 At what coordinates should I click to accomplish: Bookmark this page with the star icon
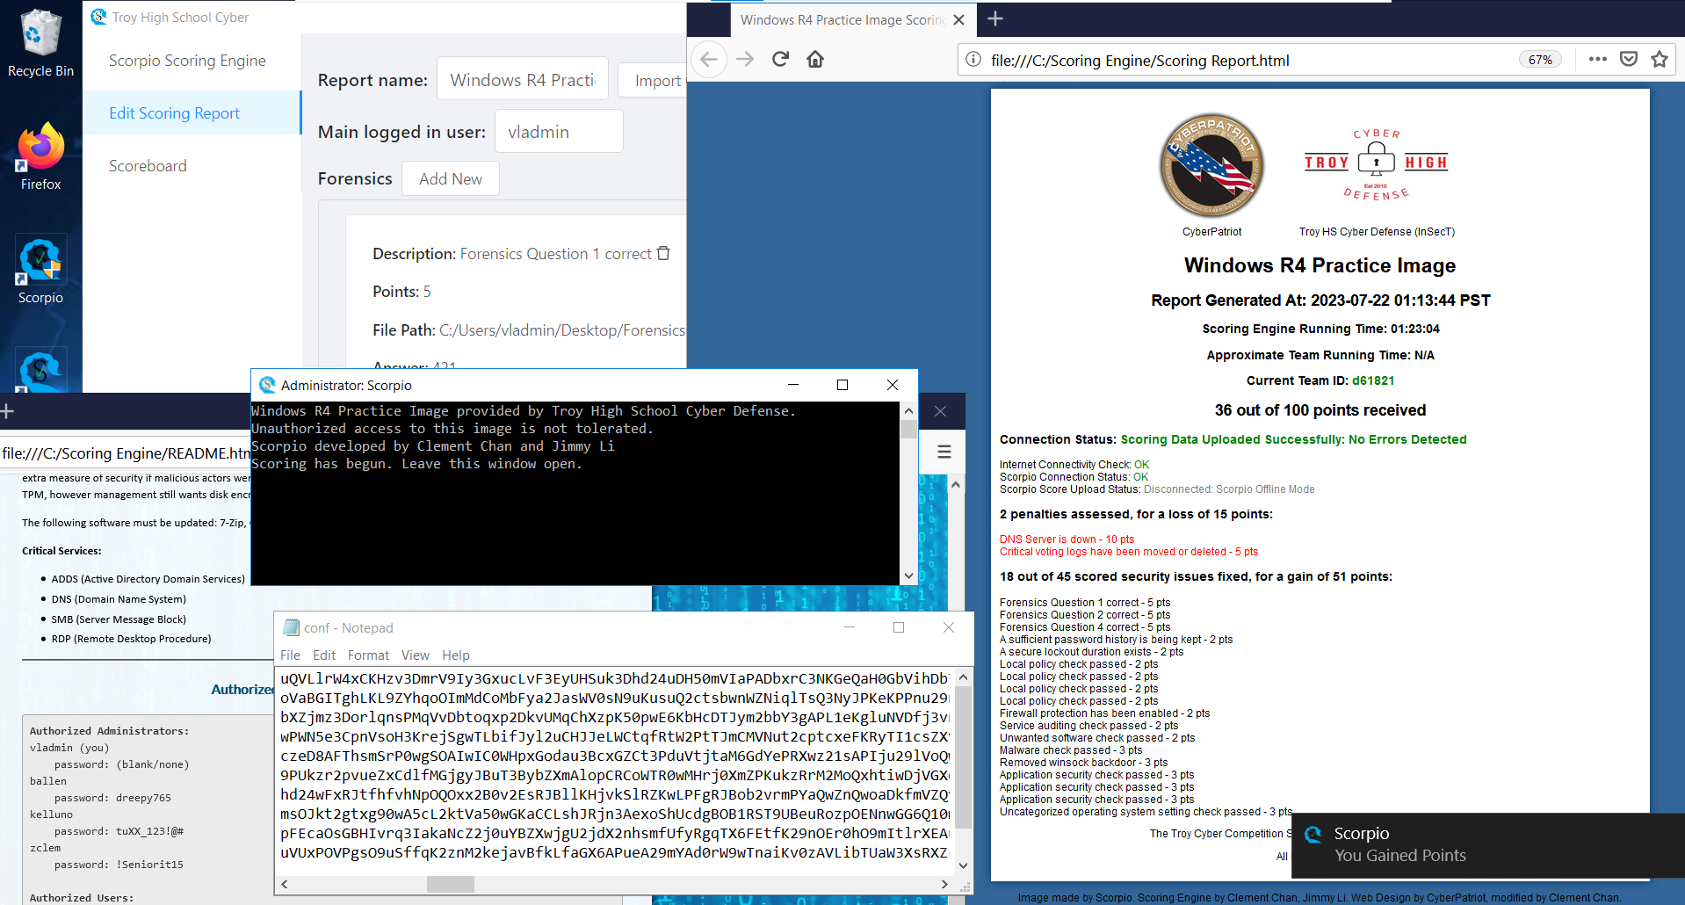tap(1660, 59)
